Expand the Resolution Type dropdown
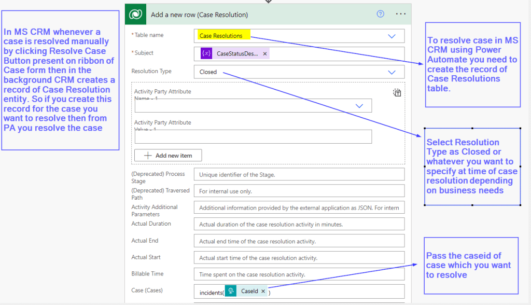The image size is (531, 305). point(392,72)
